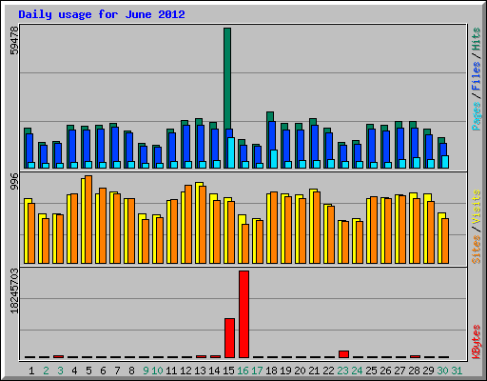Click the day 5 label on the x-axis
The width and height of the screenshot is (487, 381).
click(88, 371)
